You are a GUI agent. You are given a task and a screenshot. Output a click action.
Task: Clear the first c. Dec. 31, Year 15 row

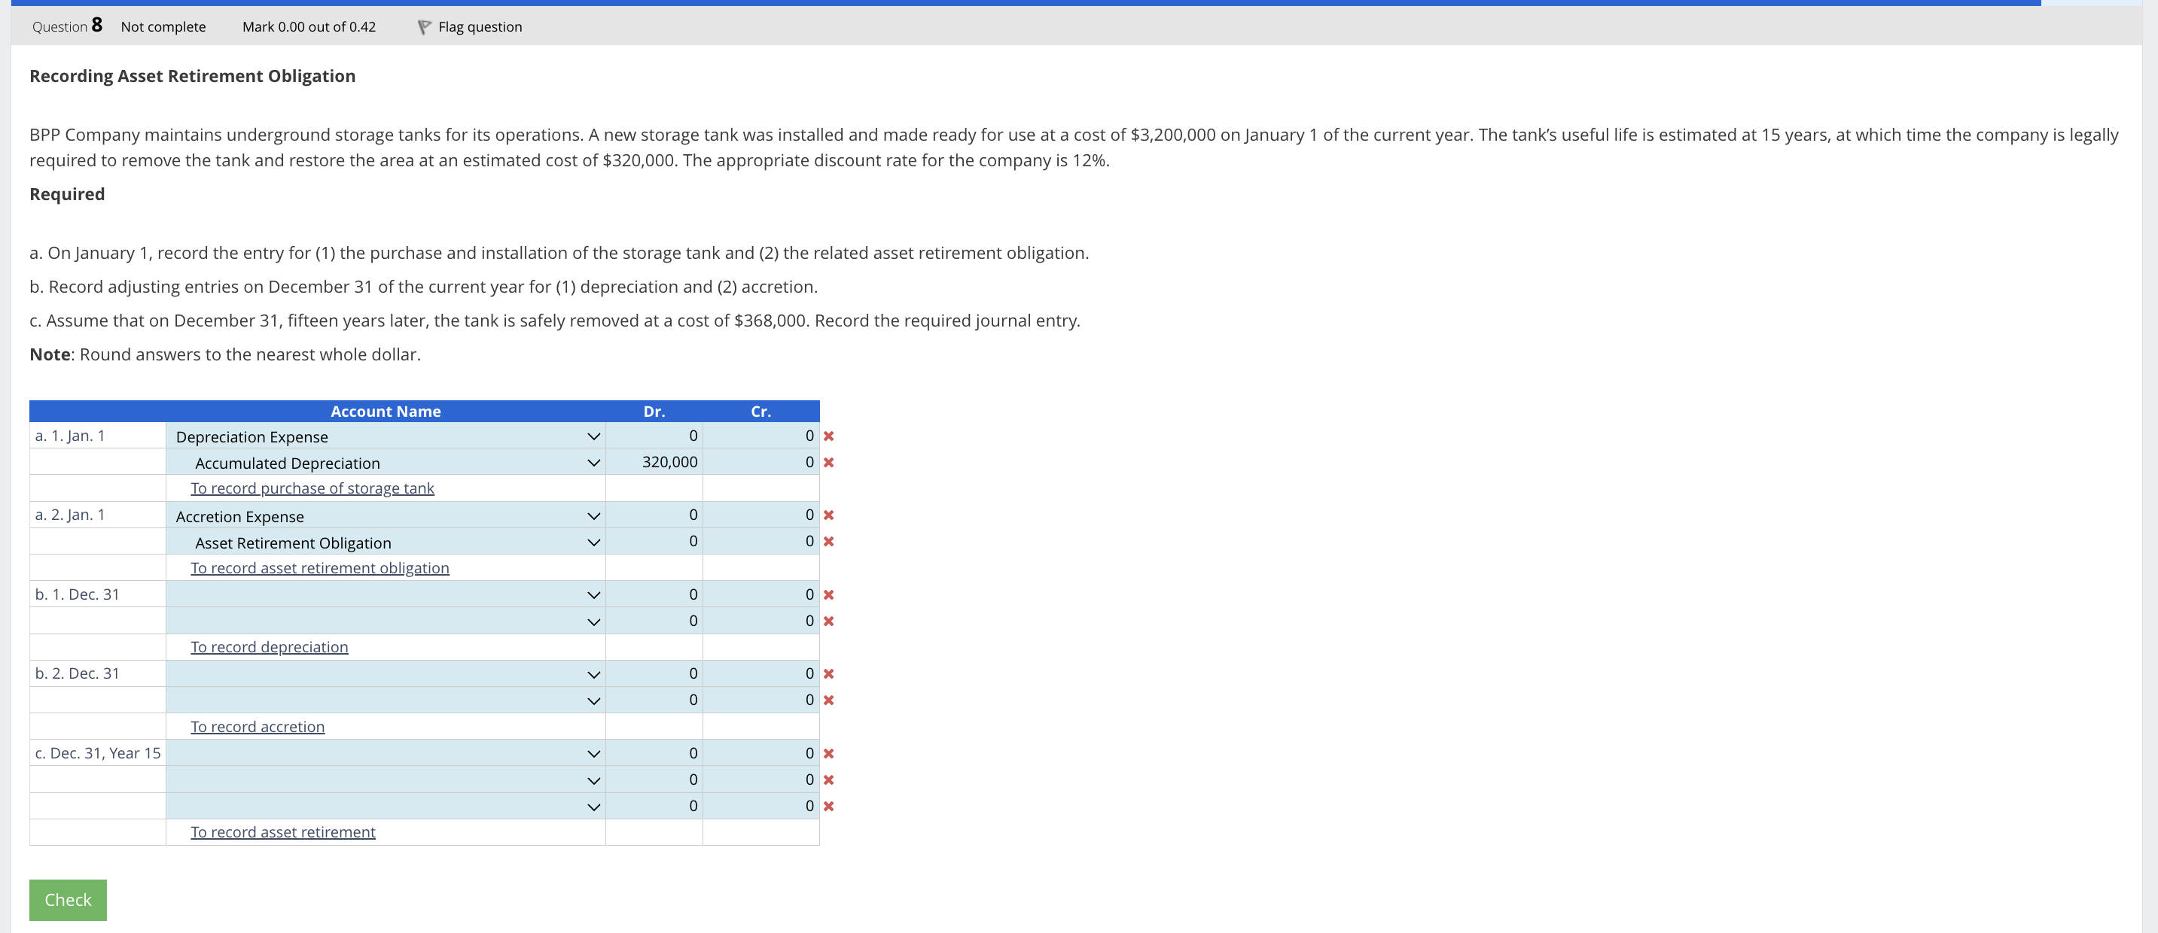click(x=828, y=753)
